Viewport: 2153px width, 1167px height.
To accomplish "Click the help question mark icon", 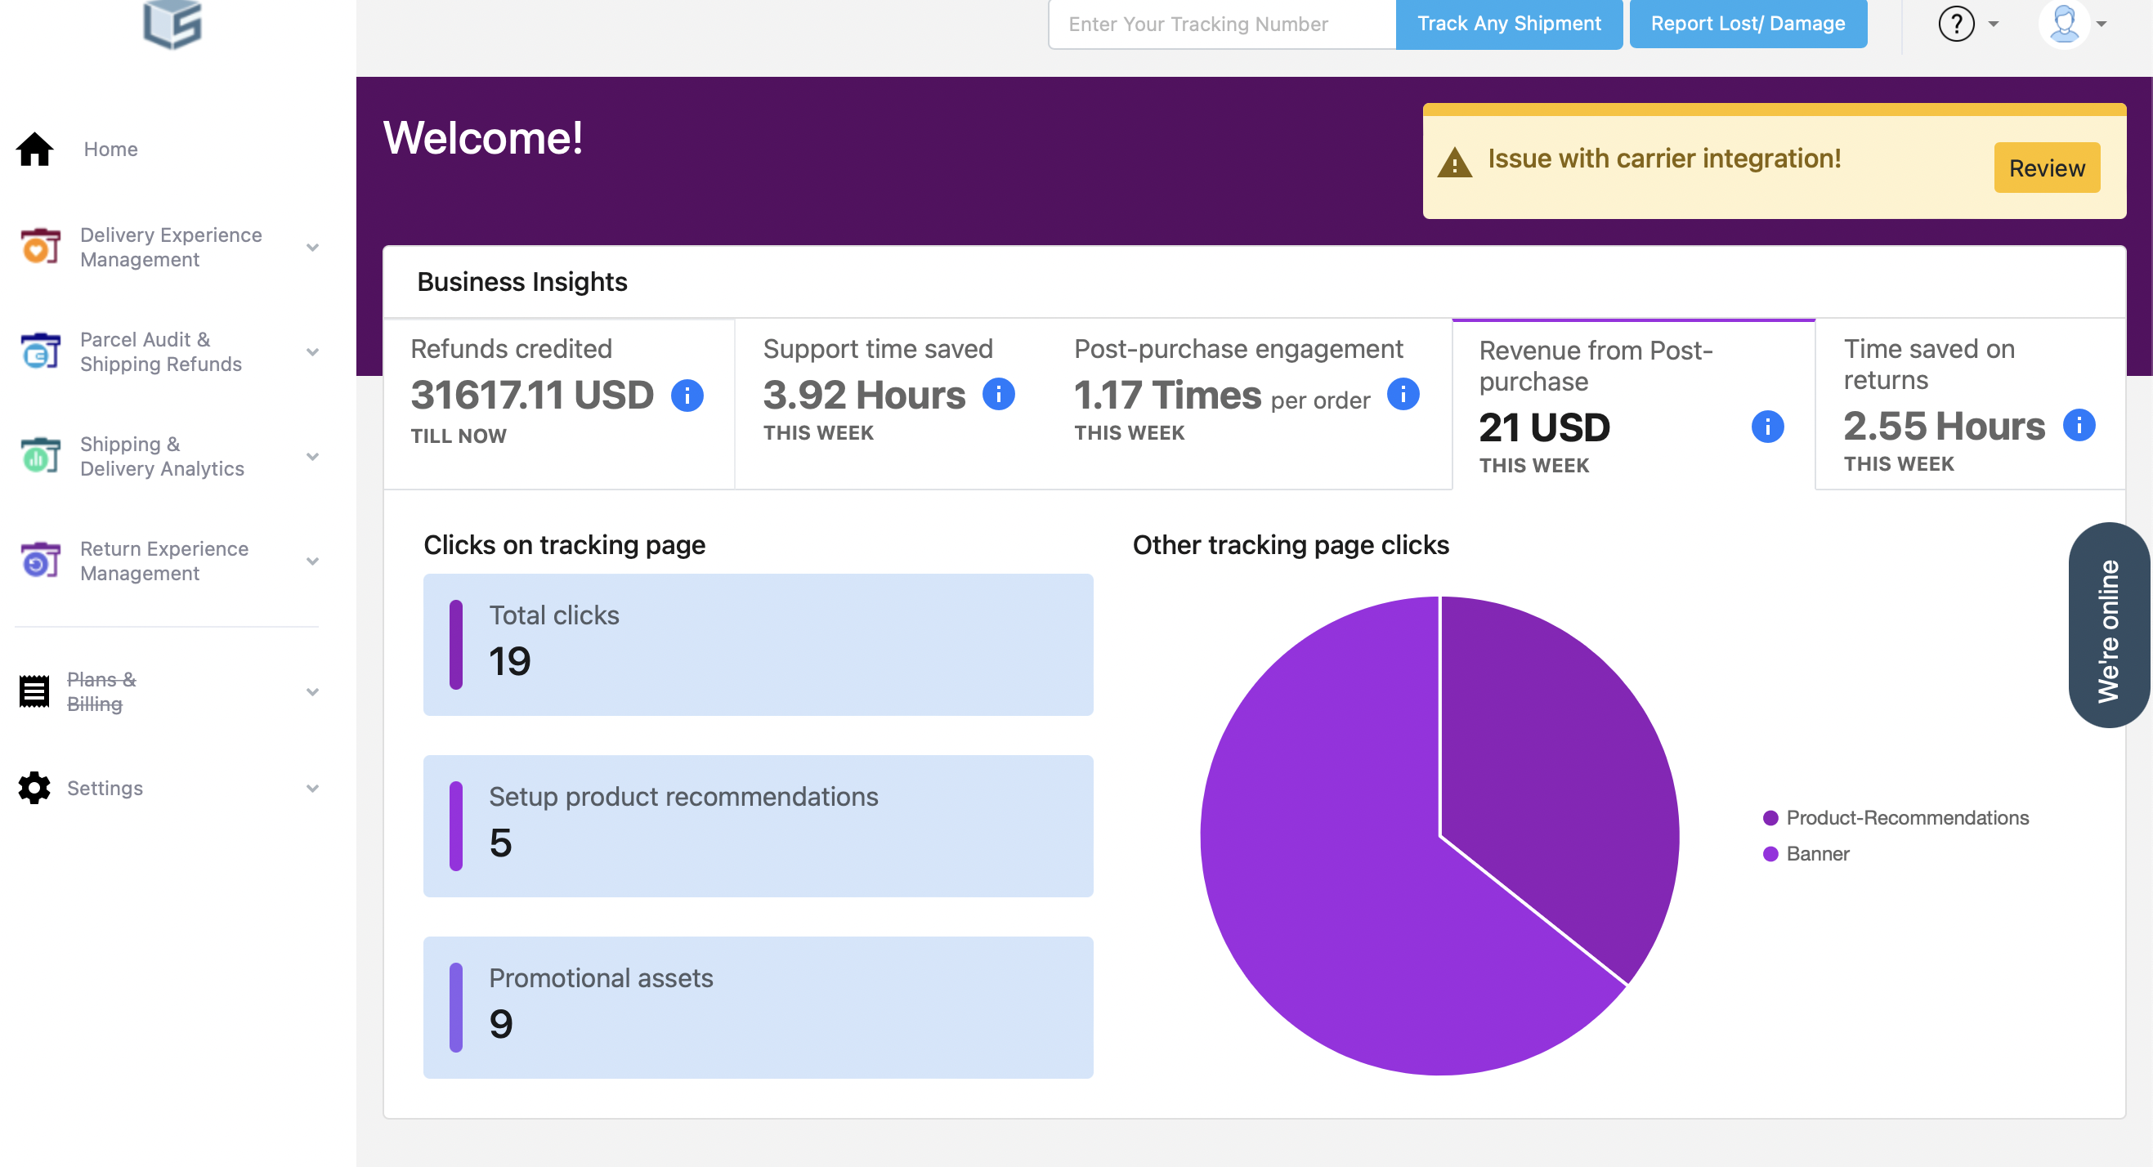I will (1956, 24).
